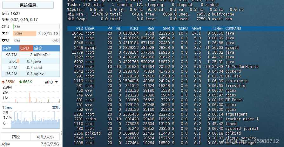Click the firewalld command text

(235, 86)
